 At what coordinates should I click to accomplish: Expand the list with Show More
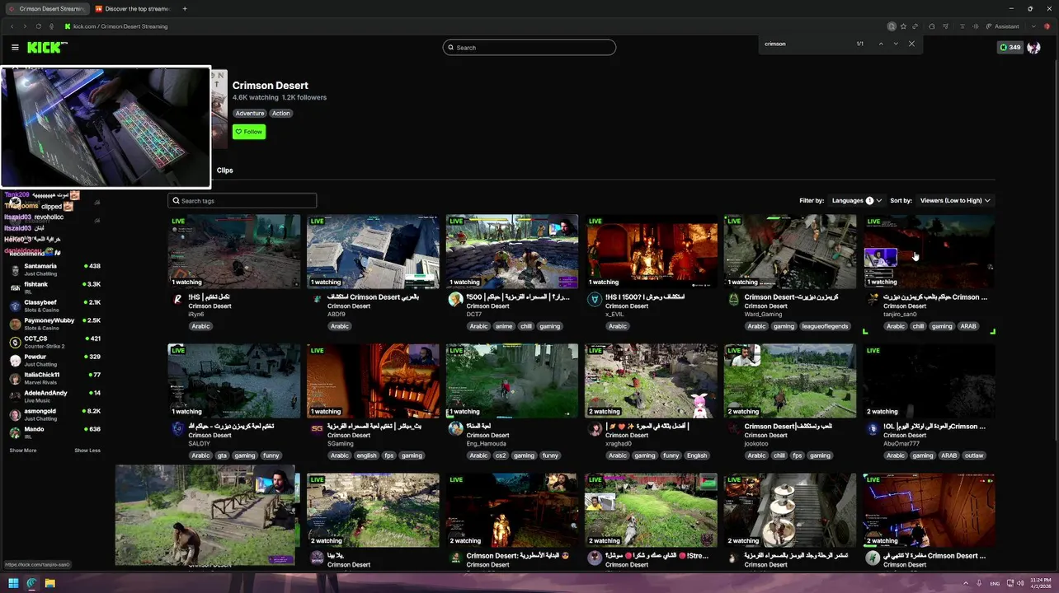point(23,451)
